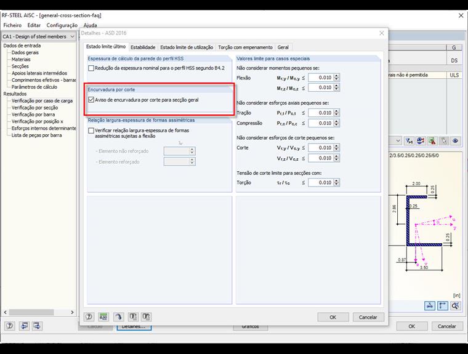Open the Ficheiro menu
The width and height of the screenshot is (468, 354).
[12, 25]
